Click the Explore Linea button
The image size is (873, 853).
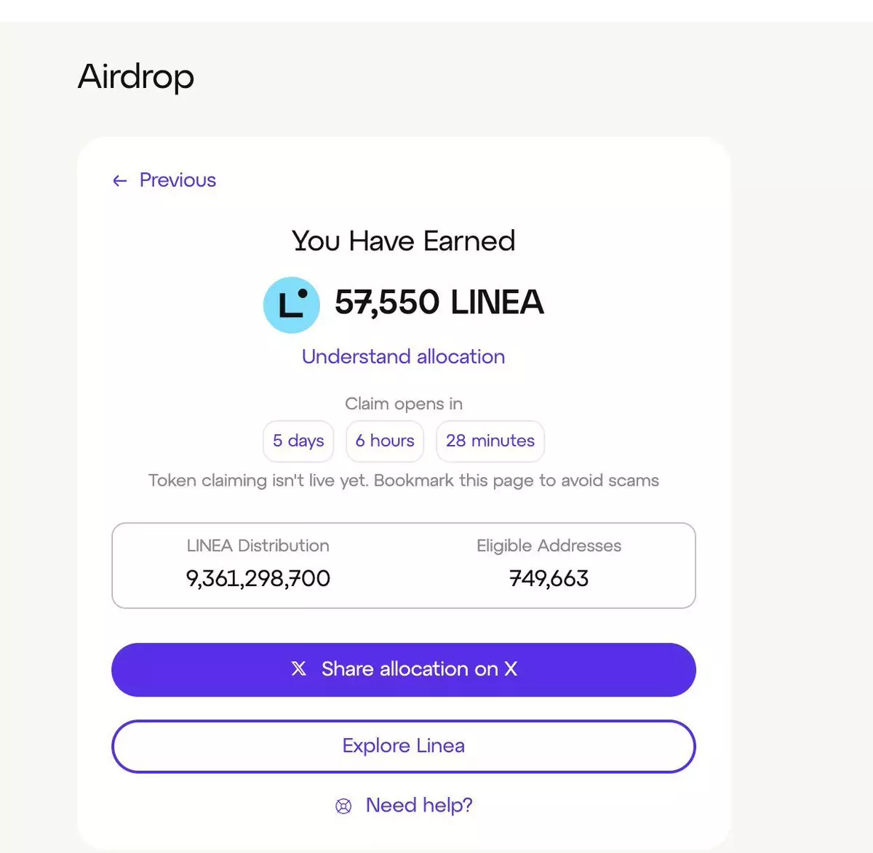click(x=403, y=746)
